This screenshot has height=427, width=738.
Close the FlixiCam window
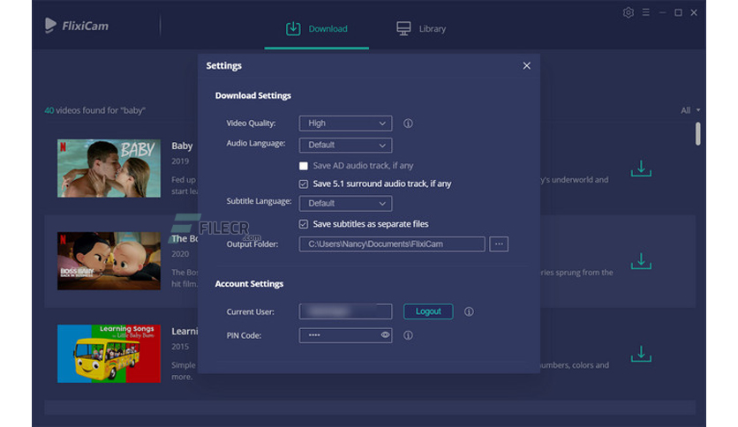tap(694, 12)
